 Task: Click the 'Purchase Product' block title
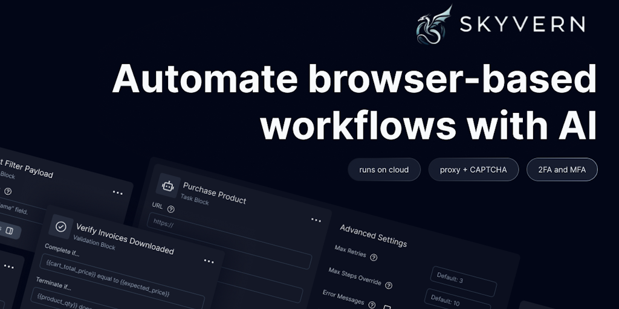point(215,193)
